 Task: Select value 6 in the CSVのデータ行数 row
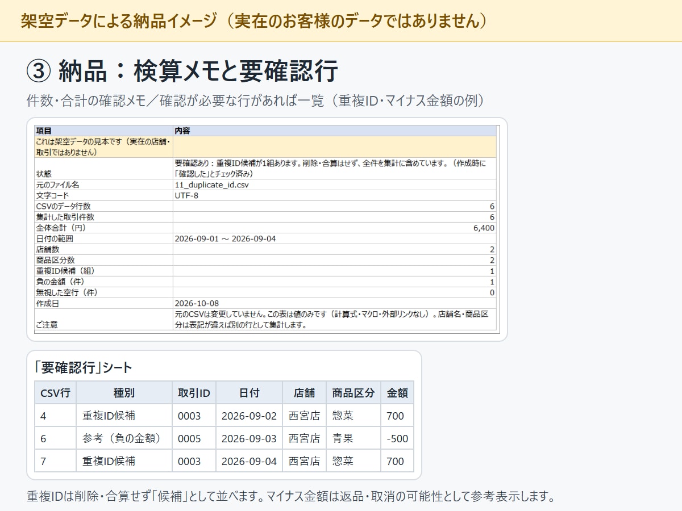pyautogui.click(x=492, y=206)
